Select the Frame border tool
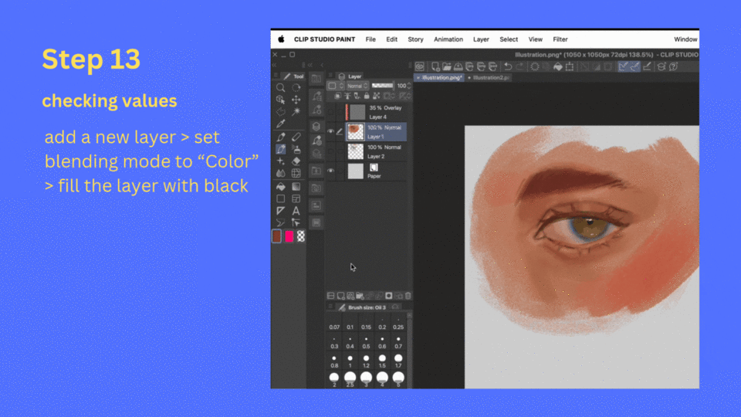Viewport: 741px width, 417px height. click(x=296, y=198)
